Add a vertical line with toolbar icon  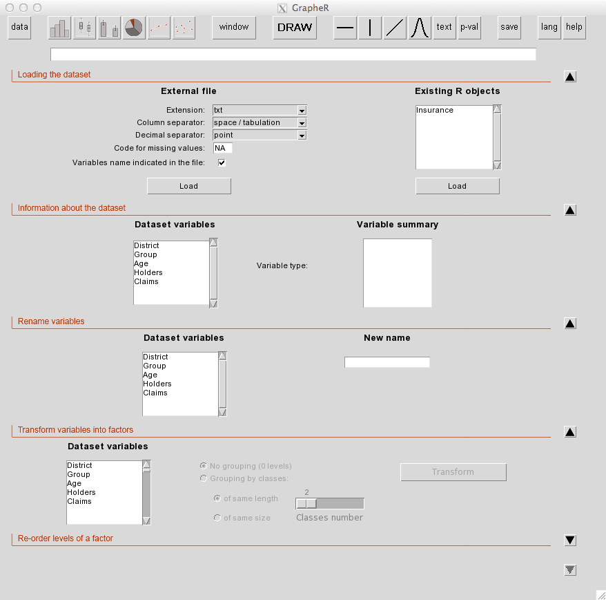tap(370, 28)
